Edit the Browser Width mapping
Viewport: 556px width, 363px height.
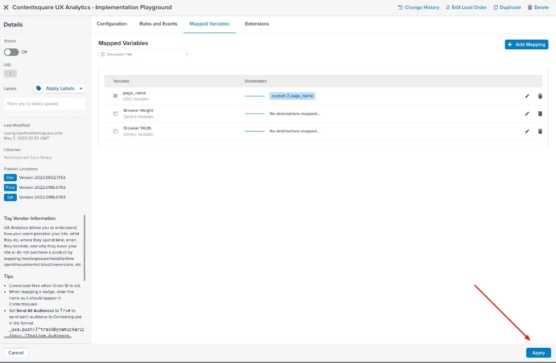pyautogui.click(x=527, y=131)
